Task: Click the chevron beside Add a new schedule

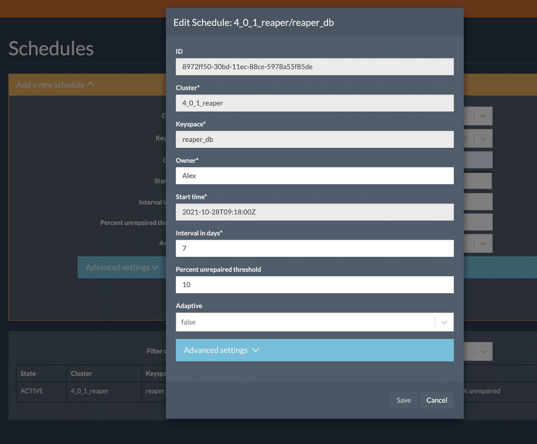Action: (x=91, y=84)
